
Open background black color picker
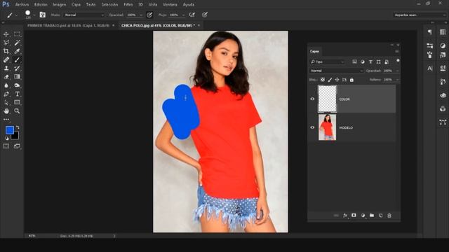(15, 137)
